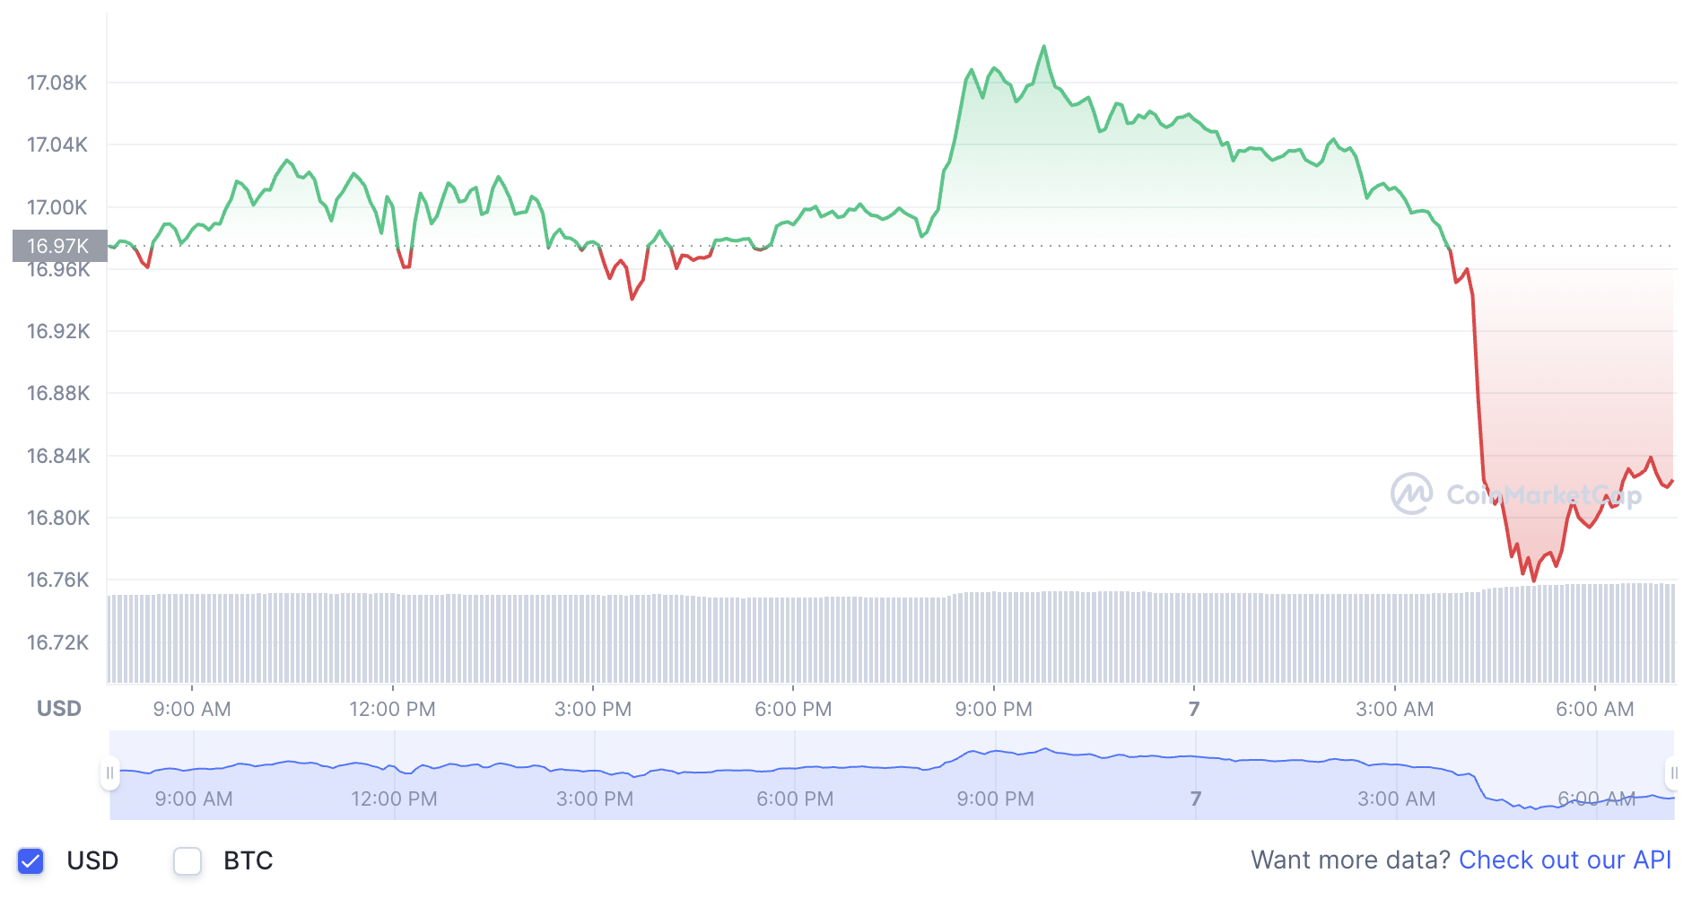Screen dimensions: 1692x899
Task: Click the 9:00 AM x-axis label
Action: (193, 709)
